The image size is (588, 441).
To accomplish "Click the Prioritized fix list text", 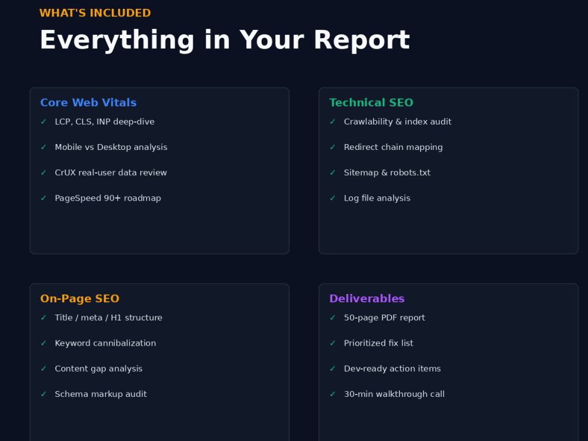I will coord(379,343).
